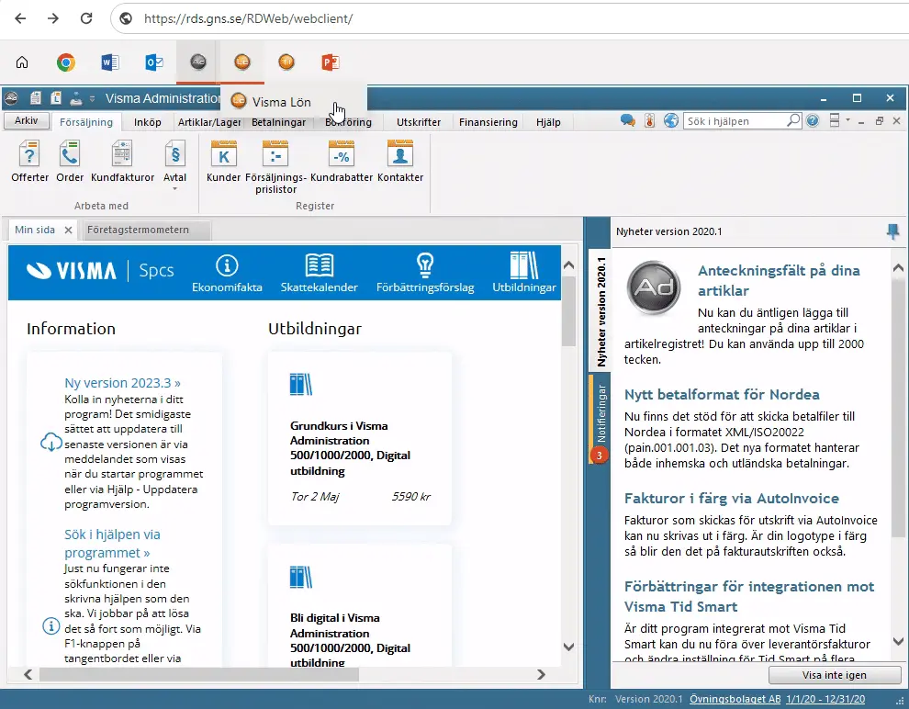Click the news panel scroll down arrow
909x709 pixels.
(898, 641)
